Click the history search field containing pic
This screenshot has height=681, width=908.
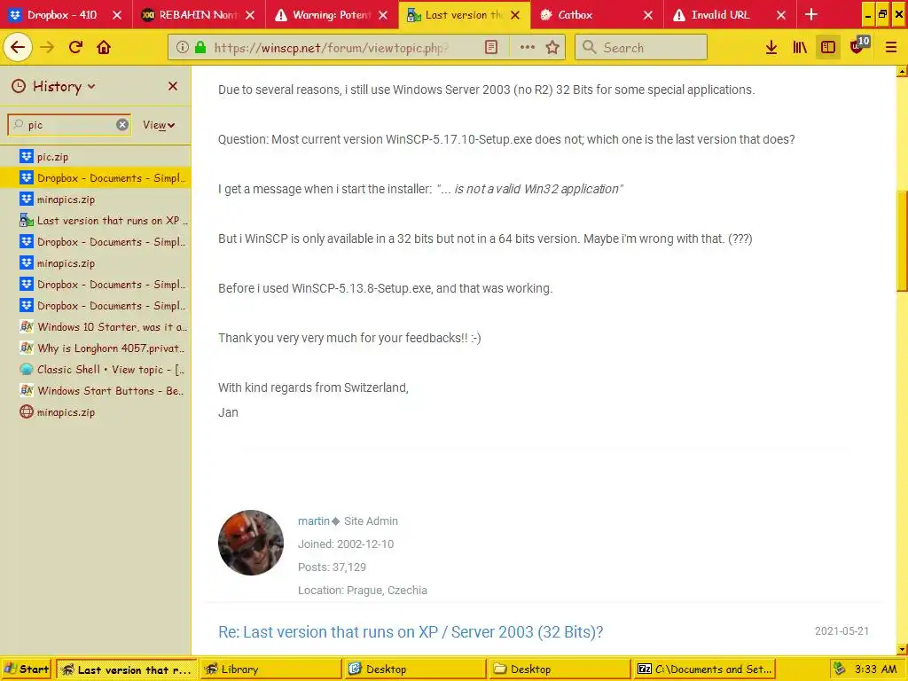[69, 124]
